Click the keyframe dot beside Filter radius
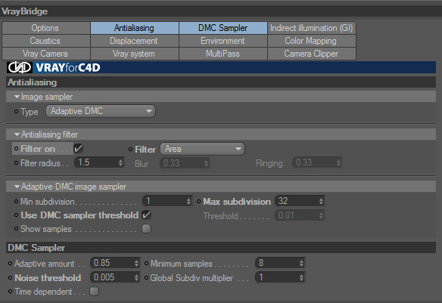Image resolution: width=442 pixels, height=303 pixels. coord(17,163)
